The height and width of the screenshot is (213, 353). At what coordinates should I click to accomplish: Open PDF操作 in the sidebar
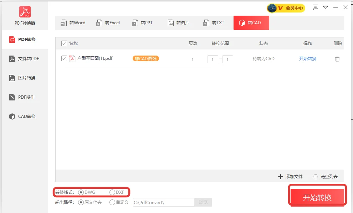pos(22,97)
